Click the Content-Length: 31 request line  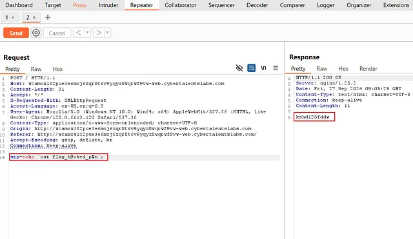pos(37,89)
